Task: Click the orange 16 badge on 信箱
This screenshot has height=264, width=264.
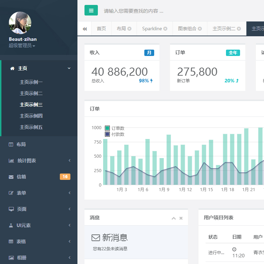Action: click(x=65, y=177)
